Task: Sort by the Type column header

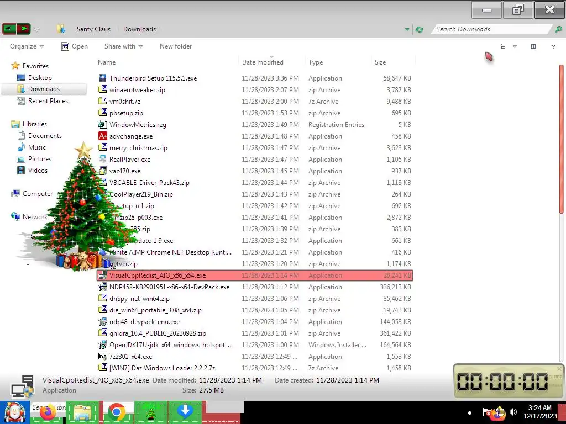Action: [x=316, y=62]
